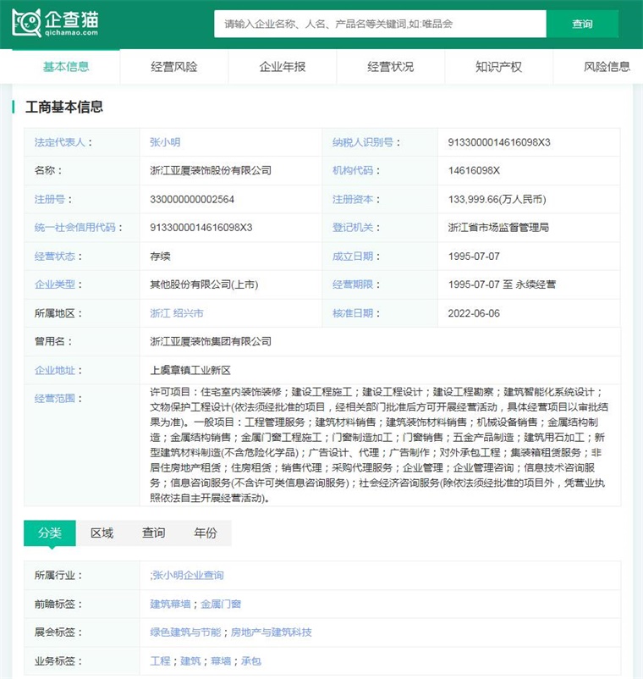Click the 企查猫 logo icon
Viewport: 643px width, 679px height.
tap(55, 23)
